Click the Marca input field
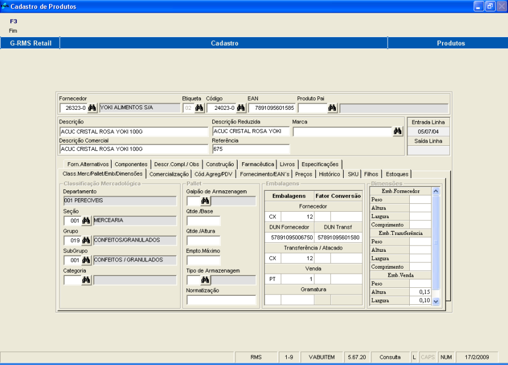This screenshot has width=508, height=365. 343,132
